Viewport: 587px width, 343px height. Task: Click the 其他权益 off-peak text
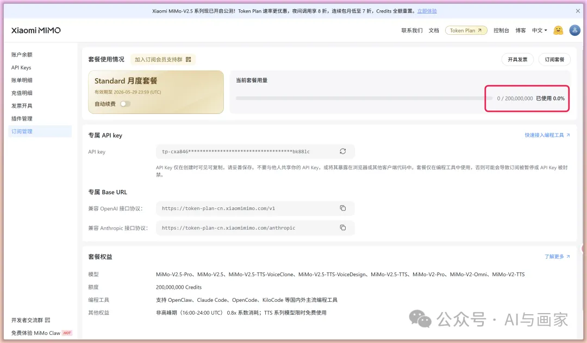(241, 313)
